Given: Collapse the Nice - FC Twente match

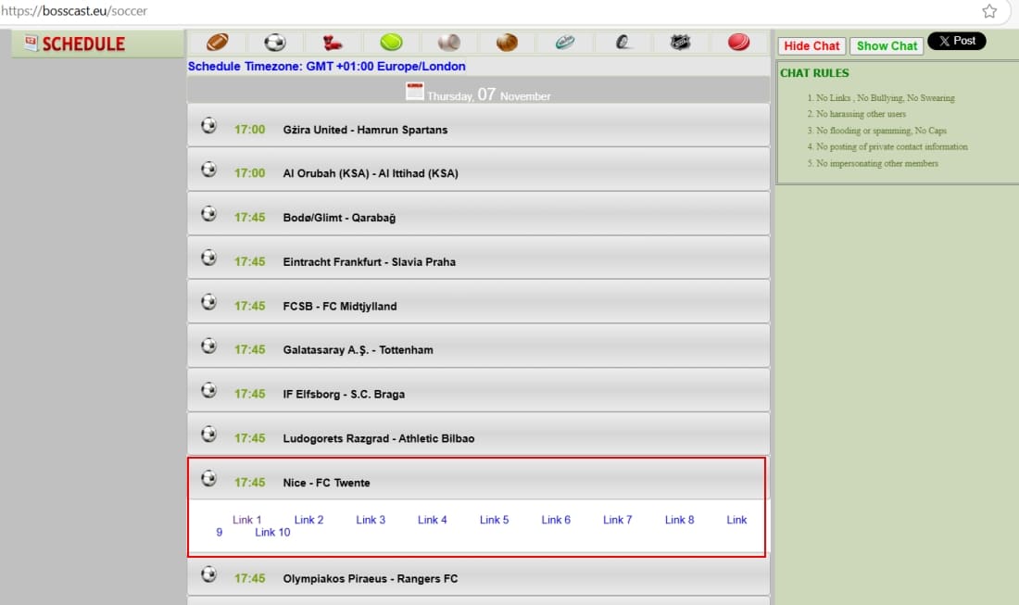Looking at the screenshot, I should pyautogui.click(x=478, y=479).
